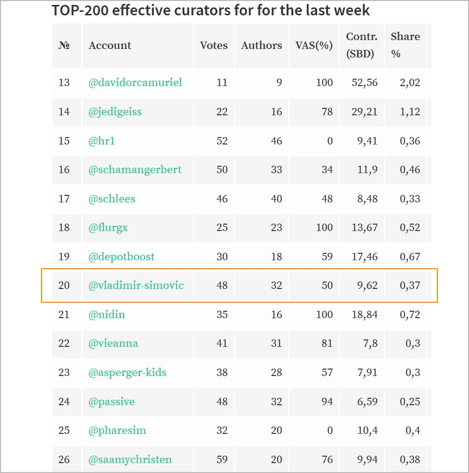Open the @vieanna account link

point(113,343)
